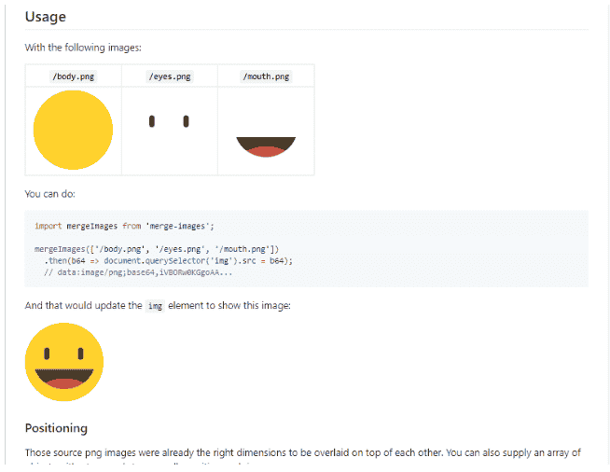Screen dimensions: 610x472
Task: Click the inline img code element
Action: [155, 306]
